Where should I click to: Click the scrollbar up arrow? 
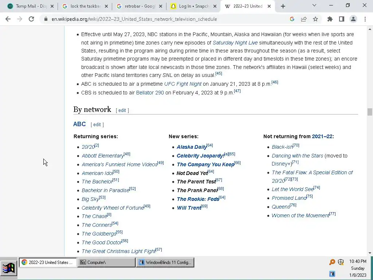point(370,29)
